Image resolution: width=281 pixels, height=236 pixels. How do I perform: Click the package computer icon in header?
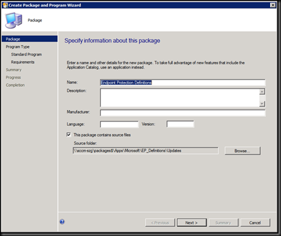[x=13, y=20]
